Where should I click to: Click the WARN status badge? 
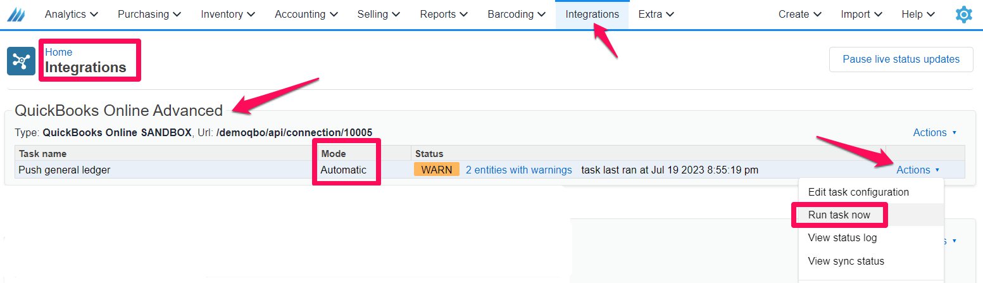click(x=437, y=170)
